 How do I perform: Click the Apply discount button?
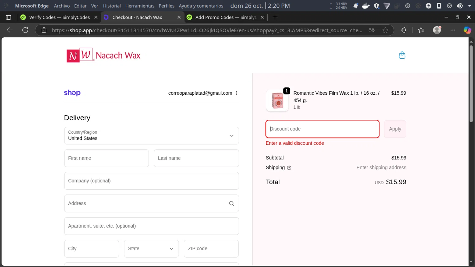395,129
